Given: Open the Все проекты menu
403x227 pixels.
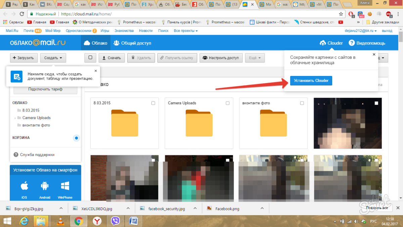Looking at the screenshot, I should click(x=186, y=31).
